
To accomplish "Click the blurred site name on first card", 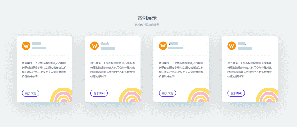I will tap(37, 44).
